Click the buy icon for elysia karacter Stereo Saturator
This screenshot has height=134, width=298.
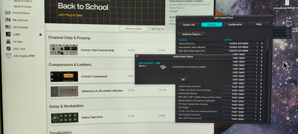262,47
